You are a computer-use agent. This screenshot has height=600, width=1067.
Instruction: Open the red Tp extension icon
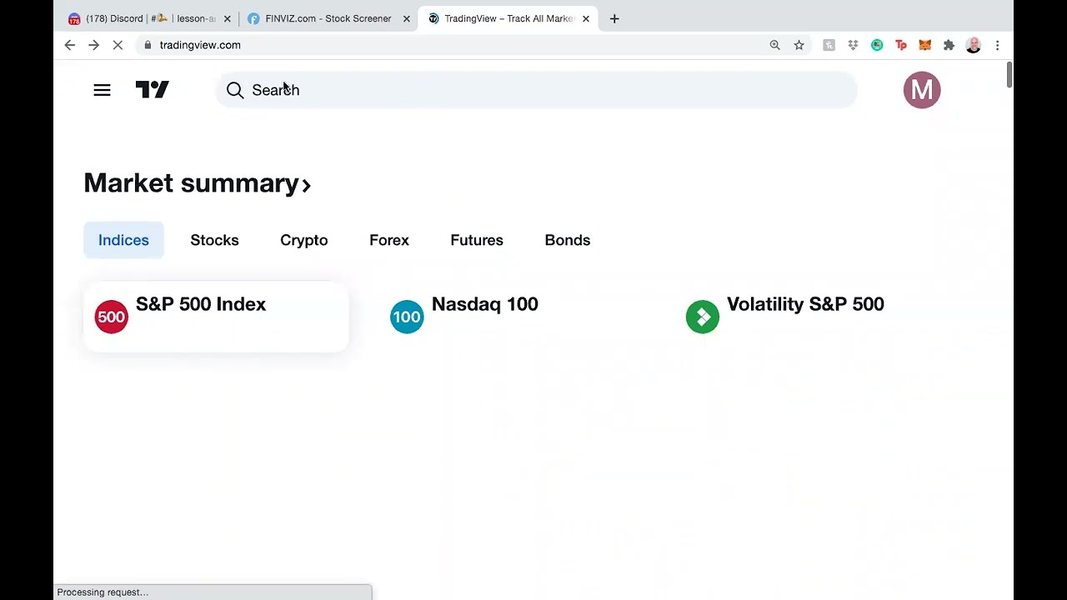click(x=901, y=45)
